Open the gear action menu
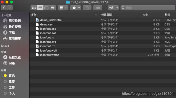This screenshot has height=98, width=176. tap(76, 8)
